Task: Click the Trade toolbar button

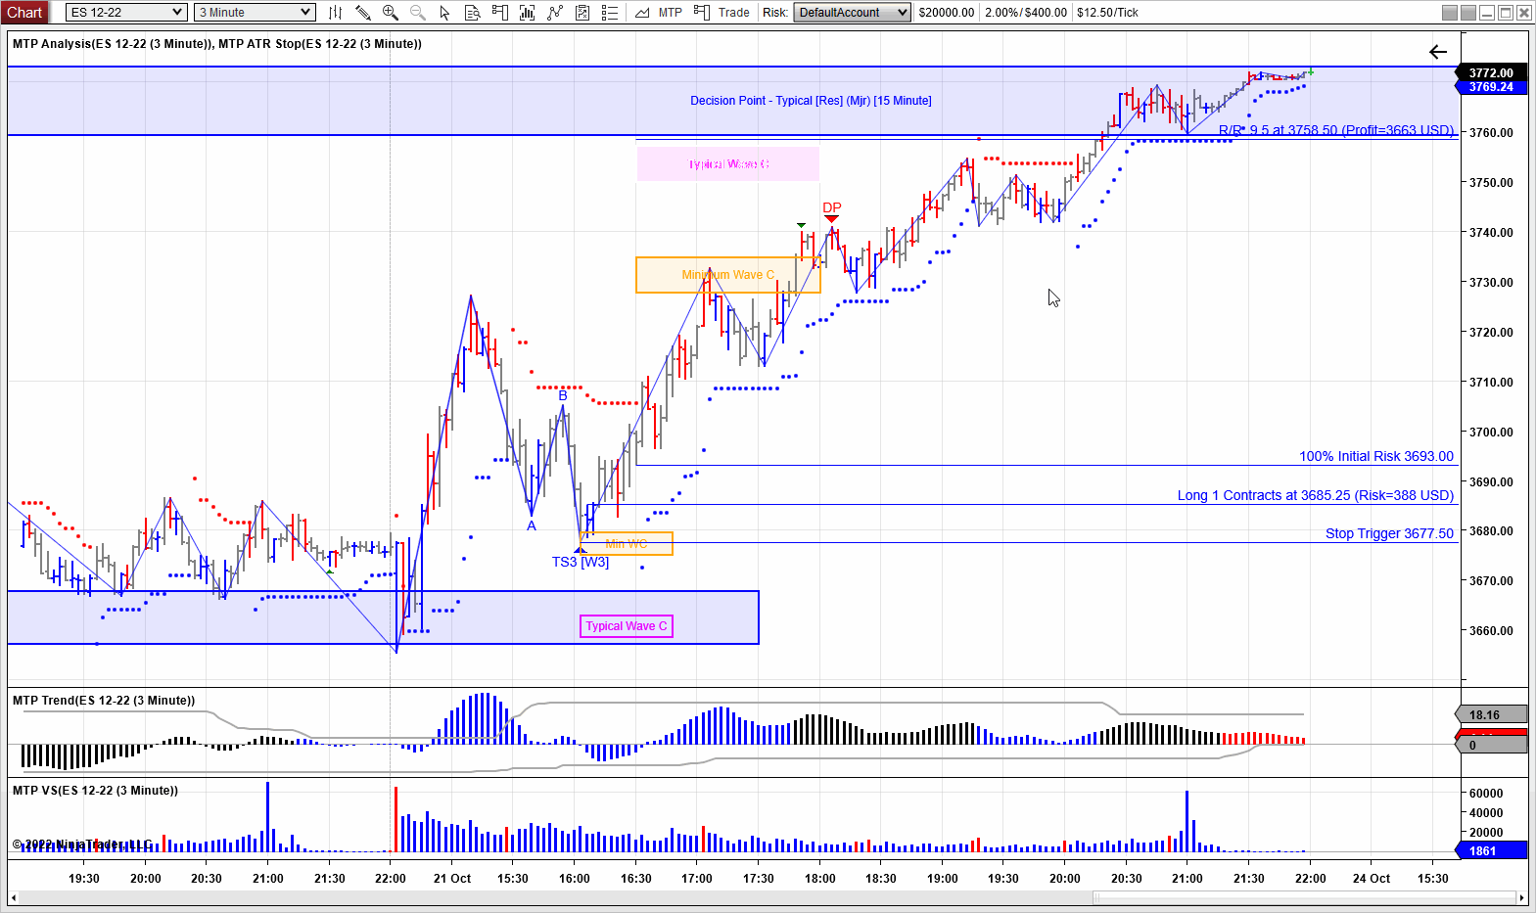Action: pyautogui.click(x=733, y=13)
